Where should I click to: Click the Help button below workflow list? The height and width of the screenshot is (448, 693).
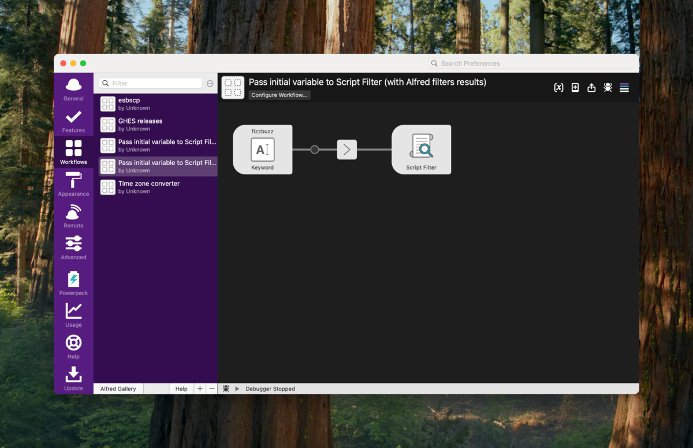(181, 389)
